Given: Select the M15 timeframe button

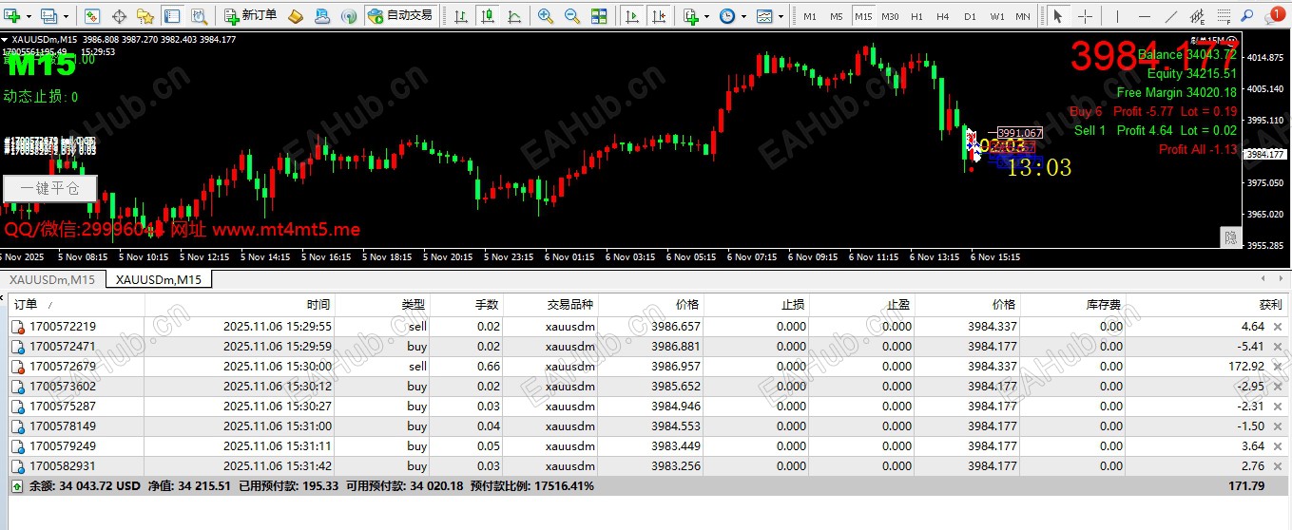Looking at the screenshot, I should click(863, 16).
